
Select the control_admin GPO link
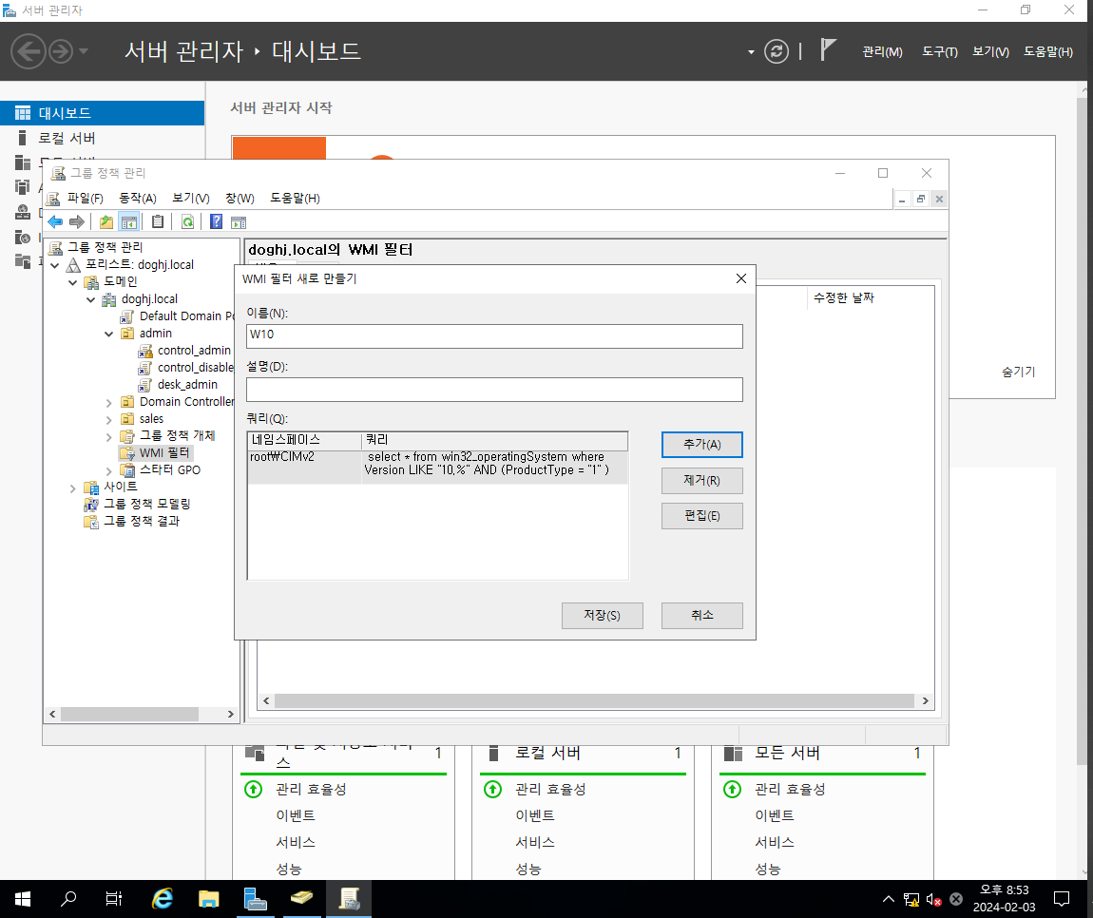click(194, 351)
